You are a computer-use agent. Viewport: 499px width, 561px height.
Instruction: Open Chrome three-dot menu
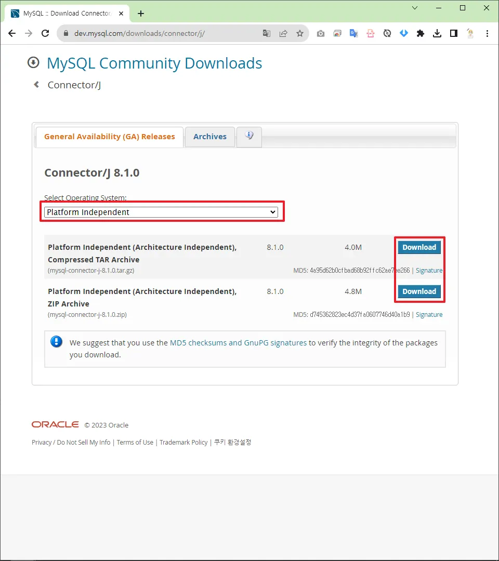point(487,33)
